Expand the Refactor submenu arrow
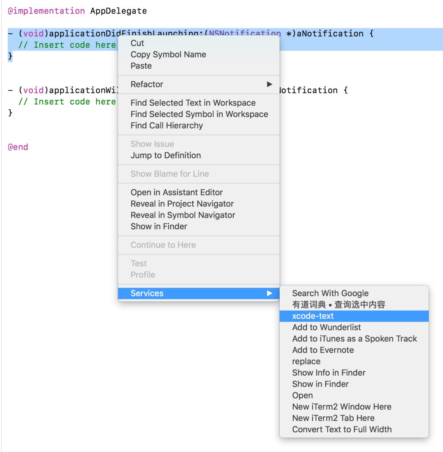 coord(269,84)
